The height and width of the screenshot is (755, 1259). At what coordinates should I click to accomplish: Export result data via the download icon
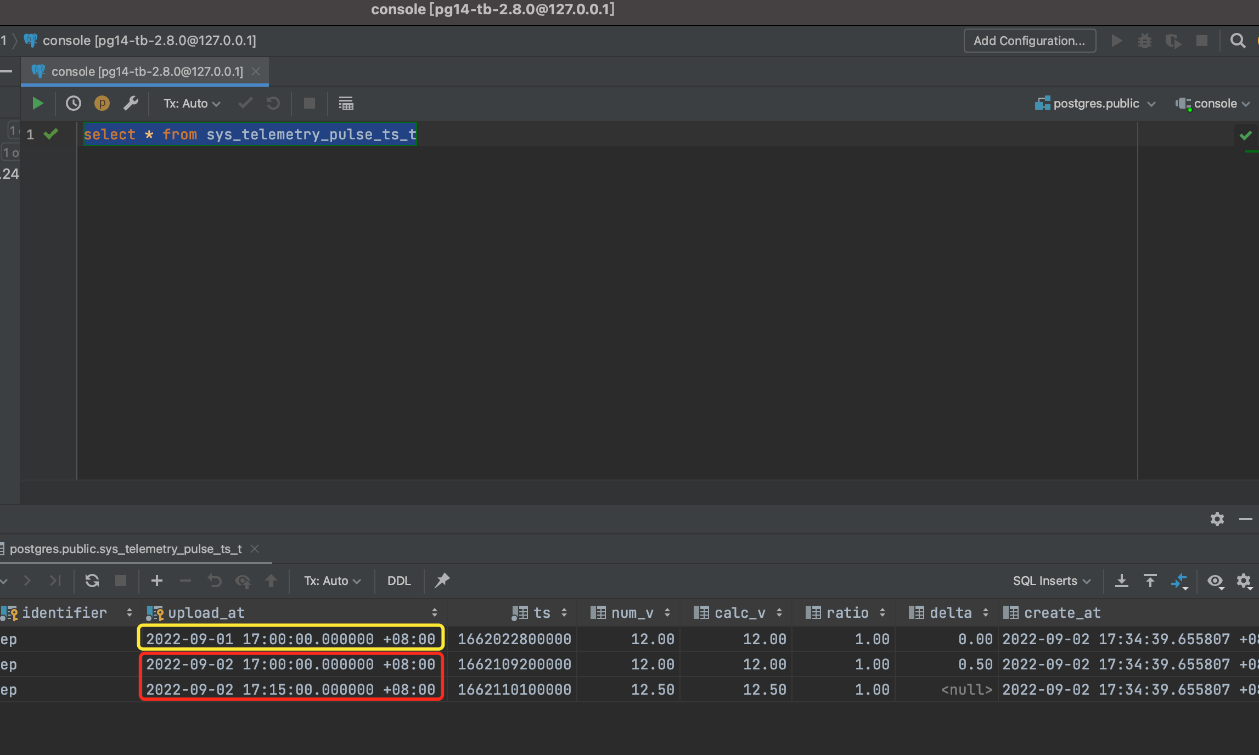[1122, 581]
